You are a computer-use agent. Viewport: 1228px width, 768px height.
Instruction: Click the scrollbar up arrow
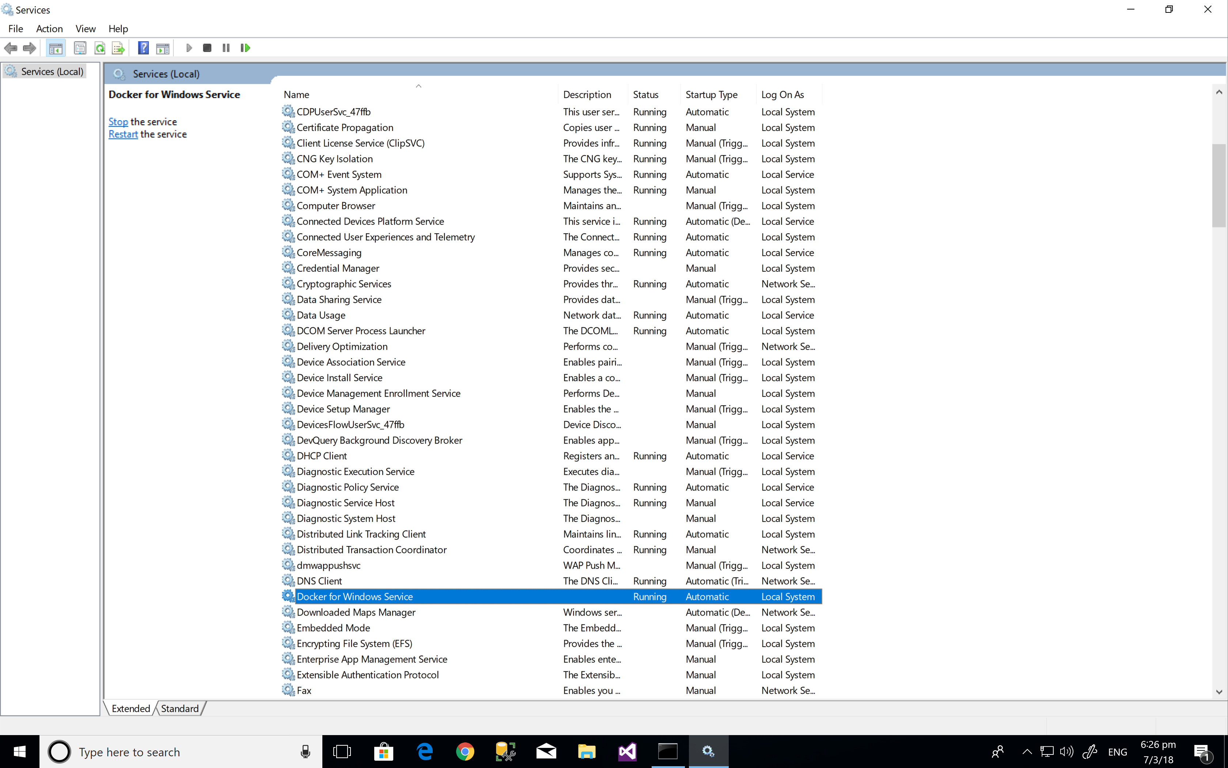click(x=1219, y=93)
